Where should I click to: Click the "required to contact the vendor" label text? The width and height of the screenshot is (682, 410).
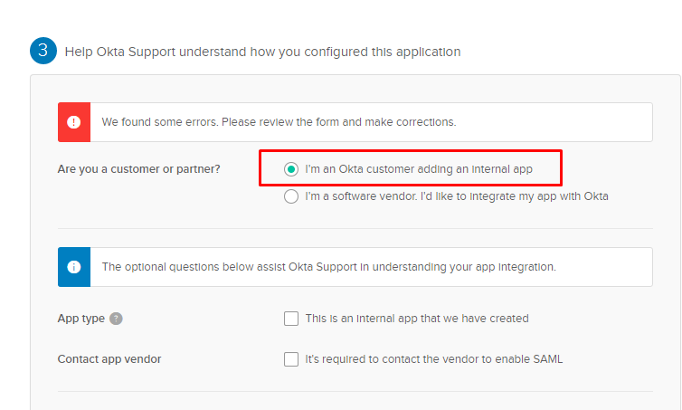pos(433,359)
